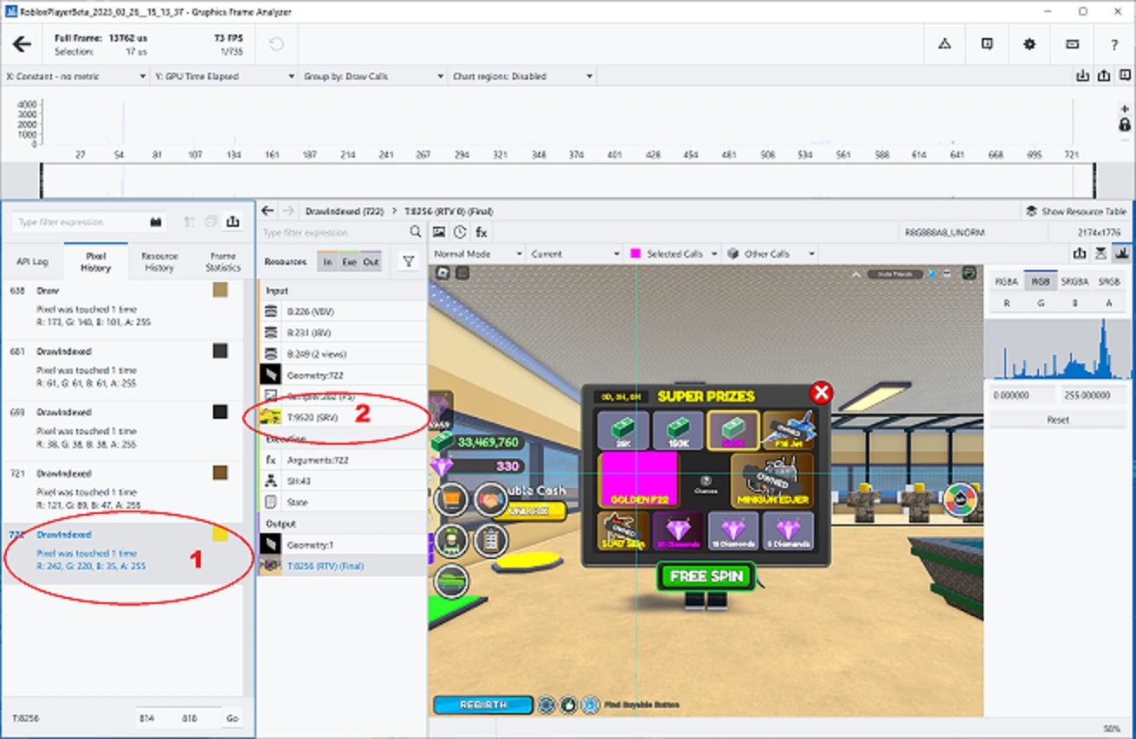Toggle the A channel in the histogram

[x=1109, y=303]
